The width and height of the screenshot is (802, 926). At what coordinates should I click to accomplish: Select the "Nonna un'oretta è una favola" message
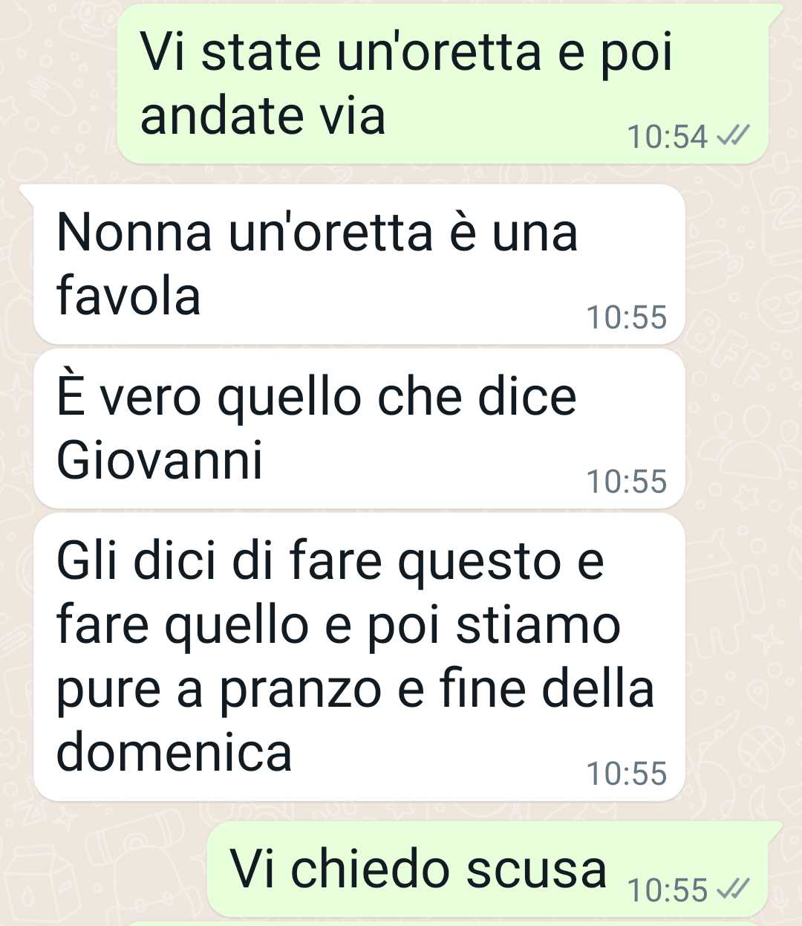pos(359,264)
